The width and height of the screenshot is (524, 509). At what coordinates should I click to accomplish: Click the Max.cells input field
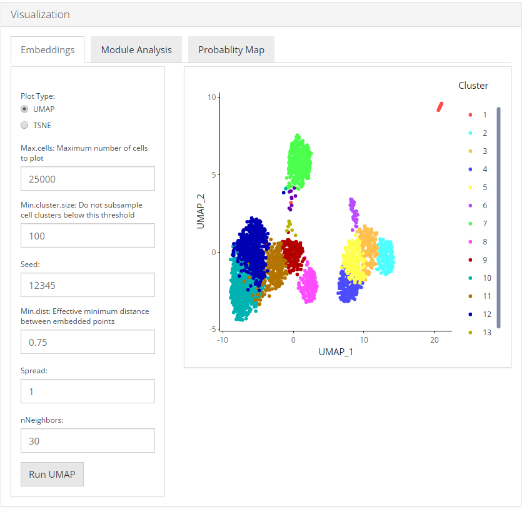tap(88, 179)
